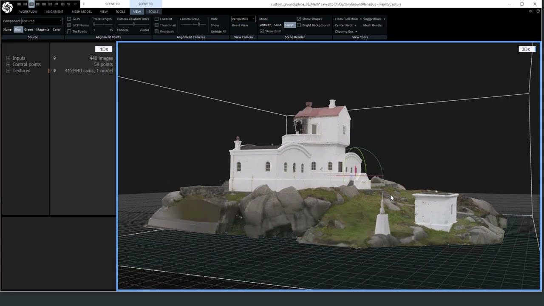Adjust the Camera Relation Lines slider
Screen dimensions: 544x306
point(133,24)
